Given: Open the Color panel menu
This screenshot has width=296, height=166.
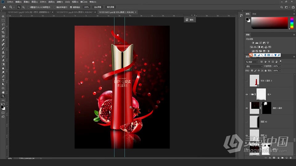Looking at the screenshot, I should pyautogui.click(x=294, y=14).
